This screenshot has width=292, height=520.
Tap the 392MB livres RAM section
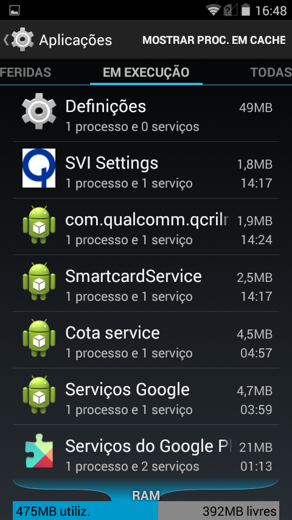(219, 511)
